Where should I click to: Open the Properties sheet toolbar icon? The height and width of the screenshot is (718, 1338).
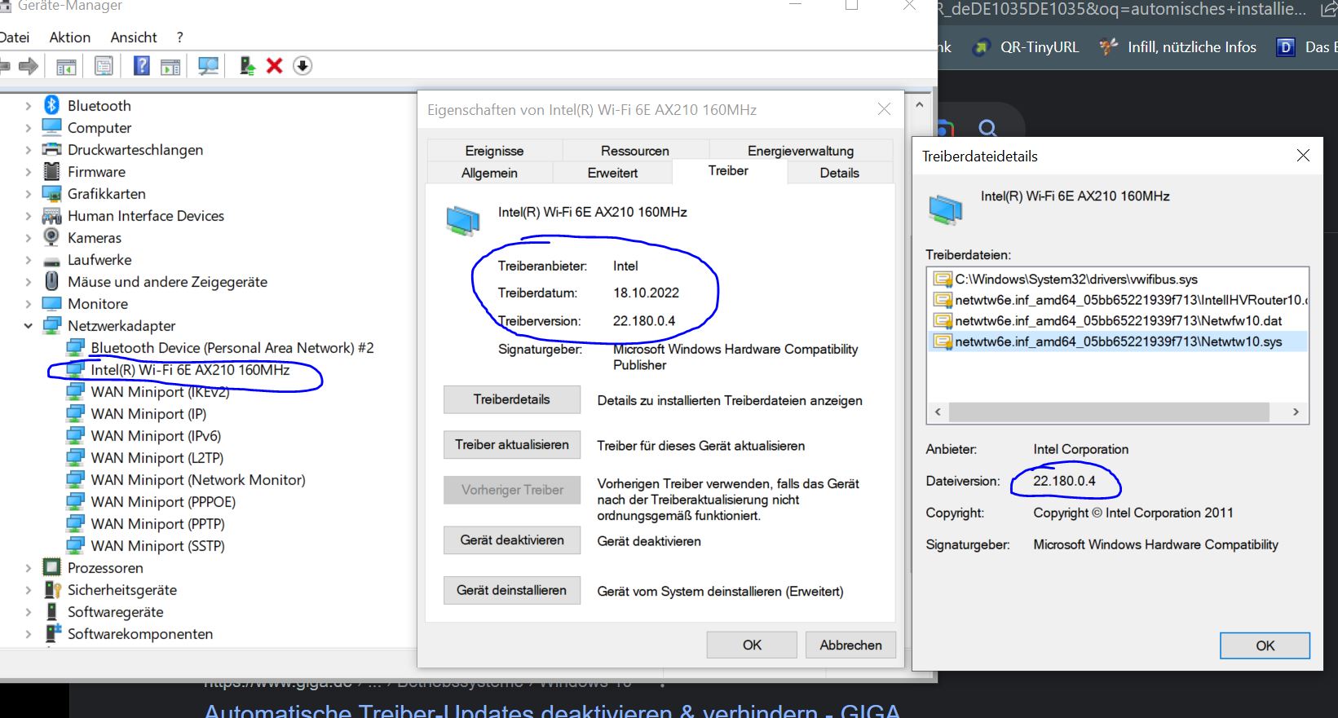(x=104, y=66)
